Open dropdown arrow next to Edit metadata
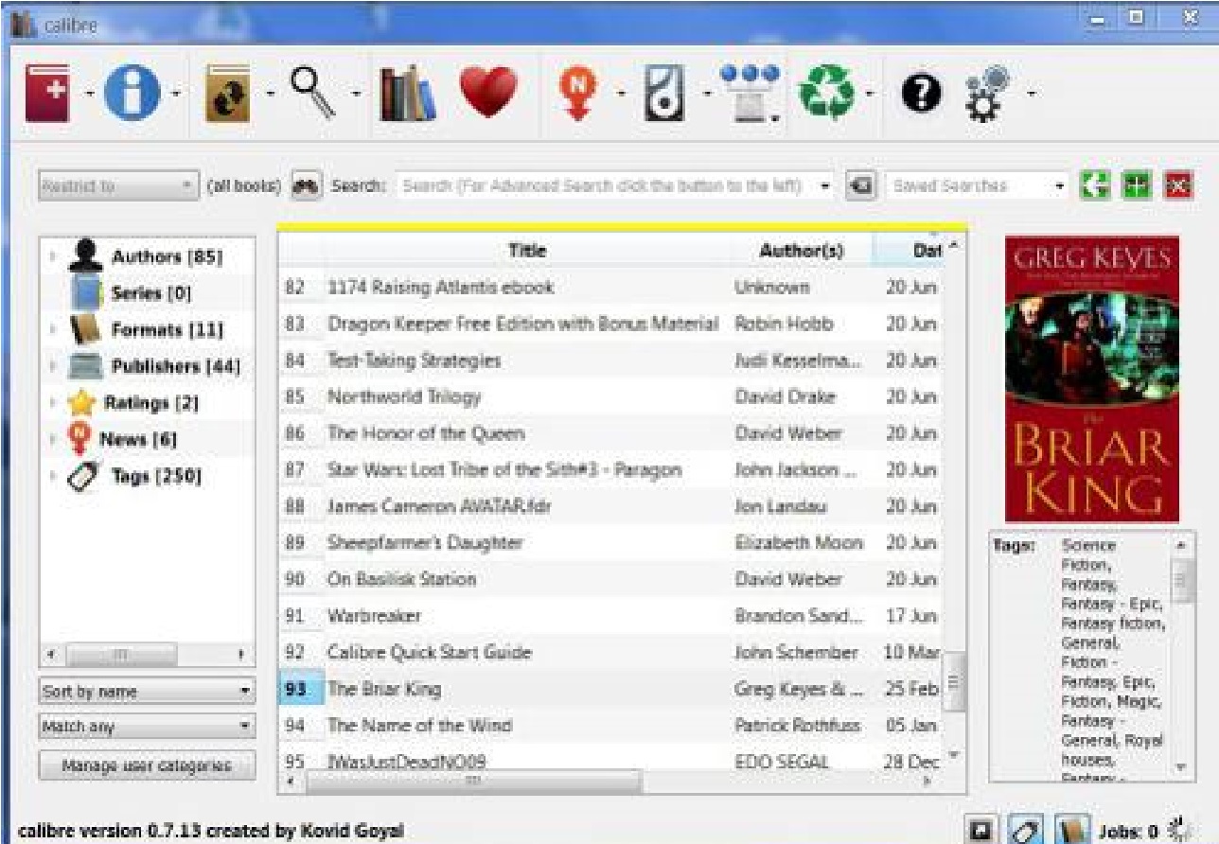This screenshot has width=1219, height=844. coord(175,93)
